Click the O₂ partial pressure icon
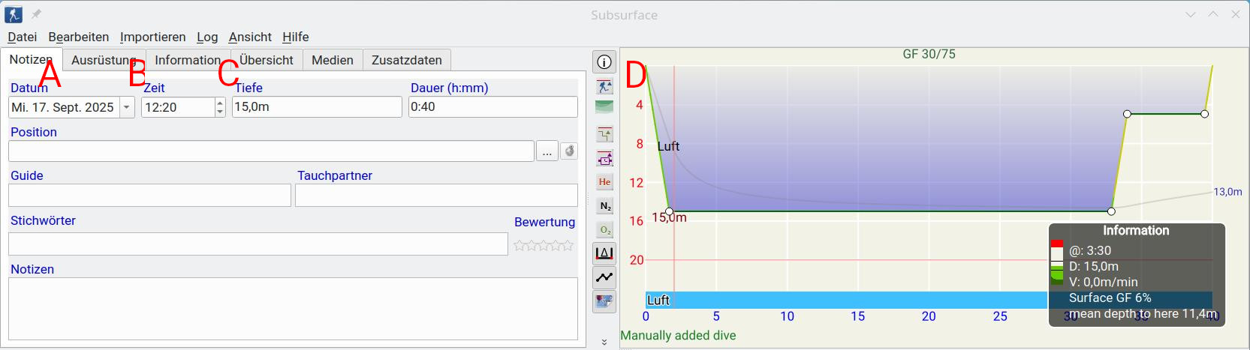Viewport: 1250px width, 350px height. click(x=604, y=230)
